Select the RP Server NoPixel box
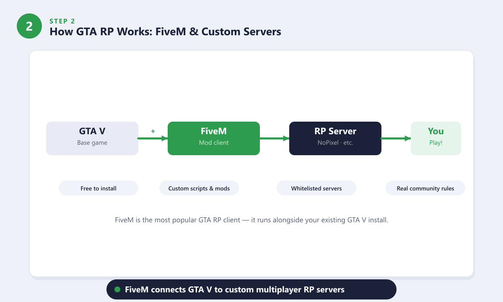 [335, 138]
